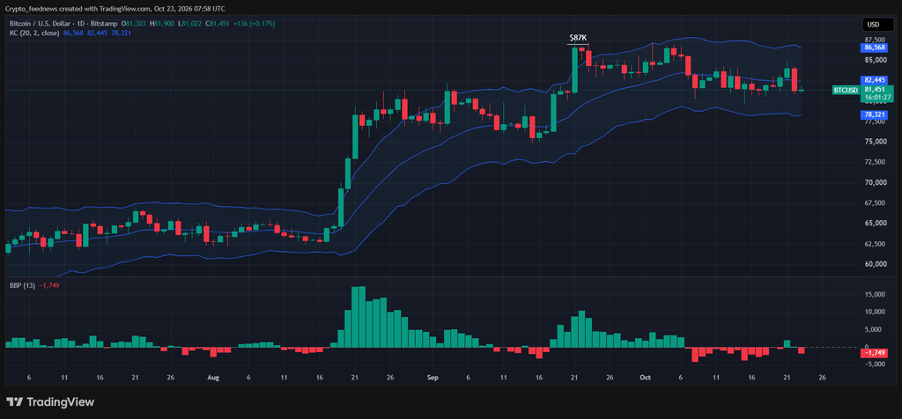Click the 62,500 price scale label
The image size is (902, 419).
[874, 245]
